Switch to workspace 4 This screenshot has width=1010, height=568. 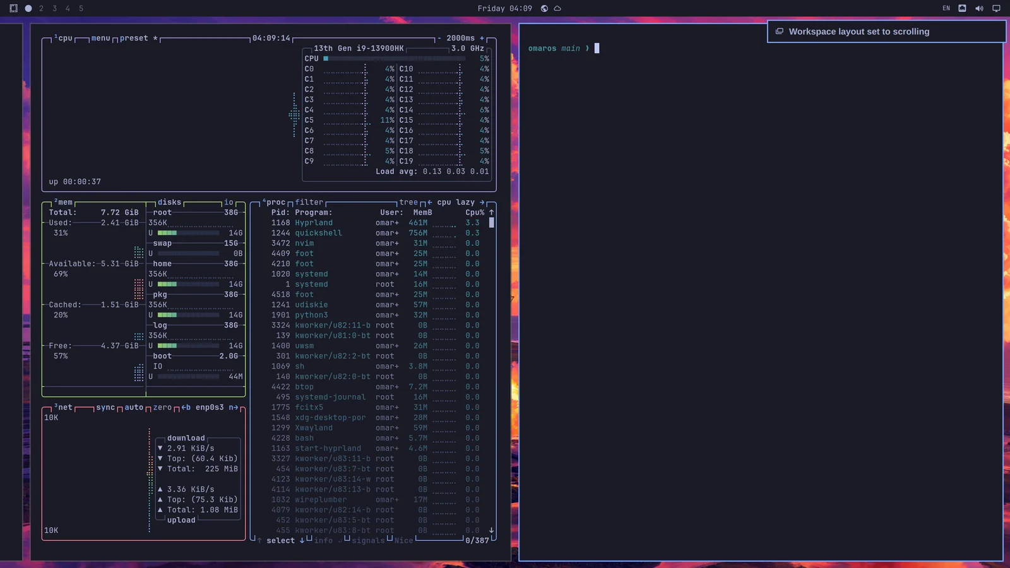68,8
